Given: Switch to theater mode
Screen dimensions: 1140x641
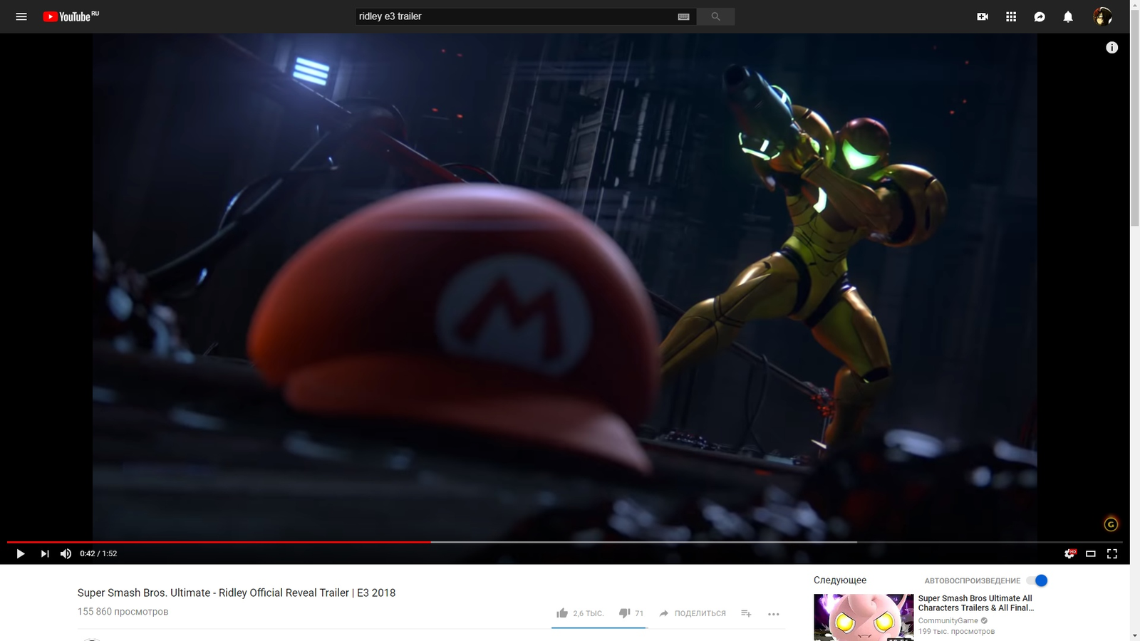Looking at the screenshot, I should (1090, 553).
